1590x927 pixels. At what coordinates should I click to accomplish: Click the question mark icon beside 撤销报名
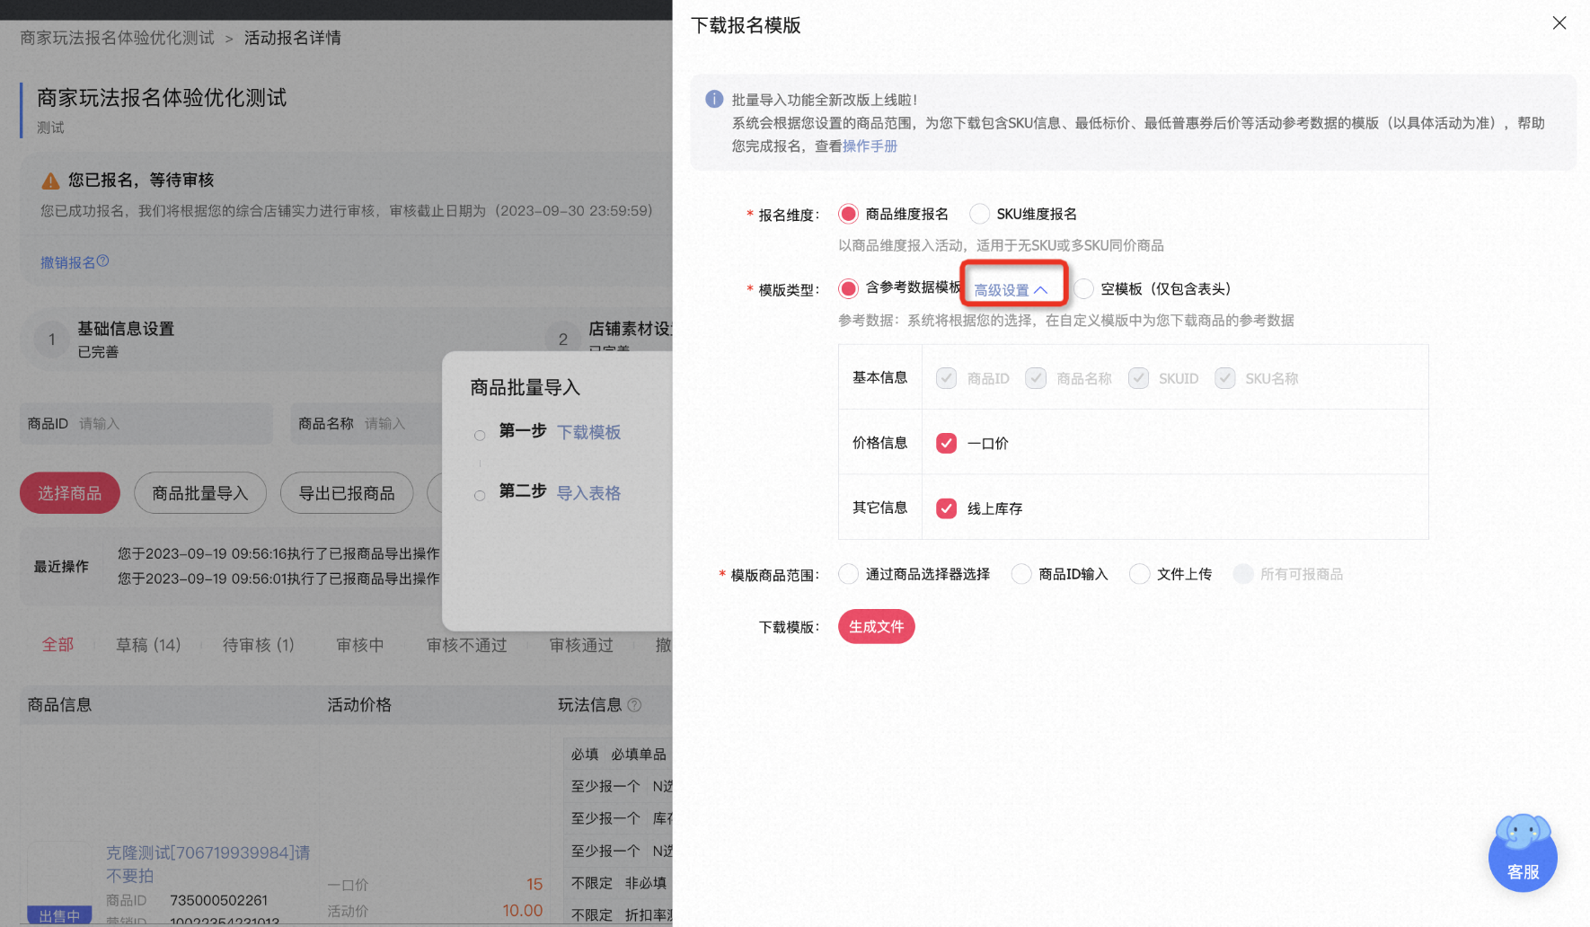click(102, 261)
